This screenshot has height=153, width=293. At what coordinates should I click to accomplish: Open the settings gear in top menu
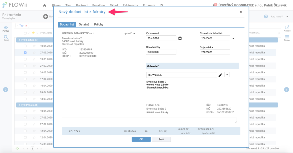tap(162, 5)
